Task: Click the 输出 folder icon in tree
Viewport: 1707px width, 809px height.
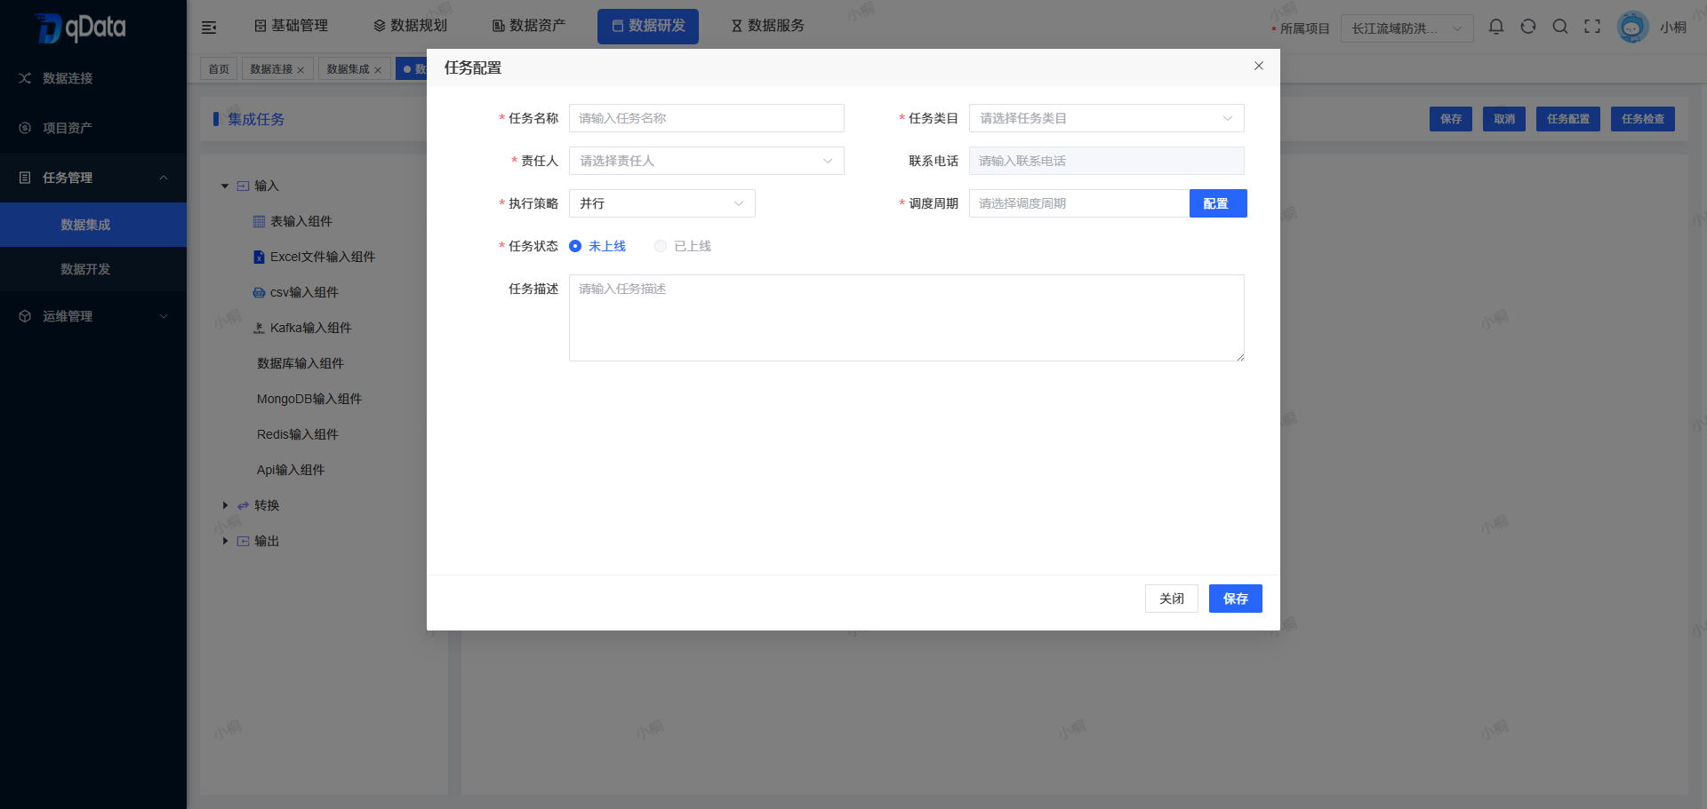Action: [243, 541]
